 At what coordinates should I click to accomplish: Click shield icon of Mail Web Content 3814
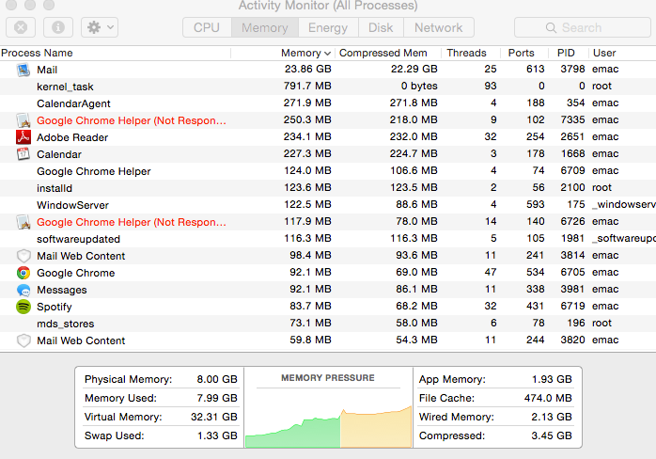(23, 256)
